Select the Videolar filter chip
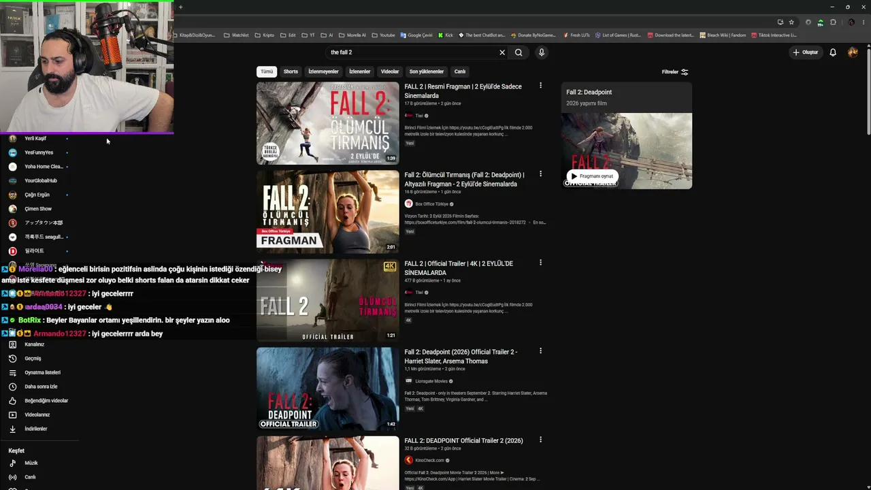Screen dimensions: 871x490 pyautogui.click(x=390, y=71)
